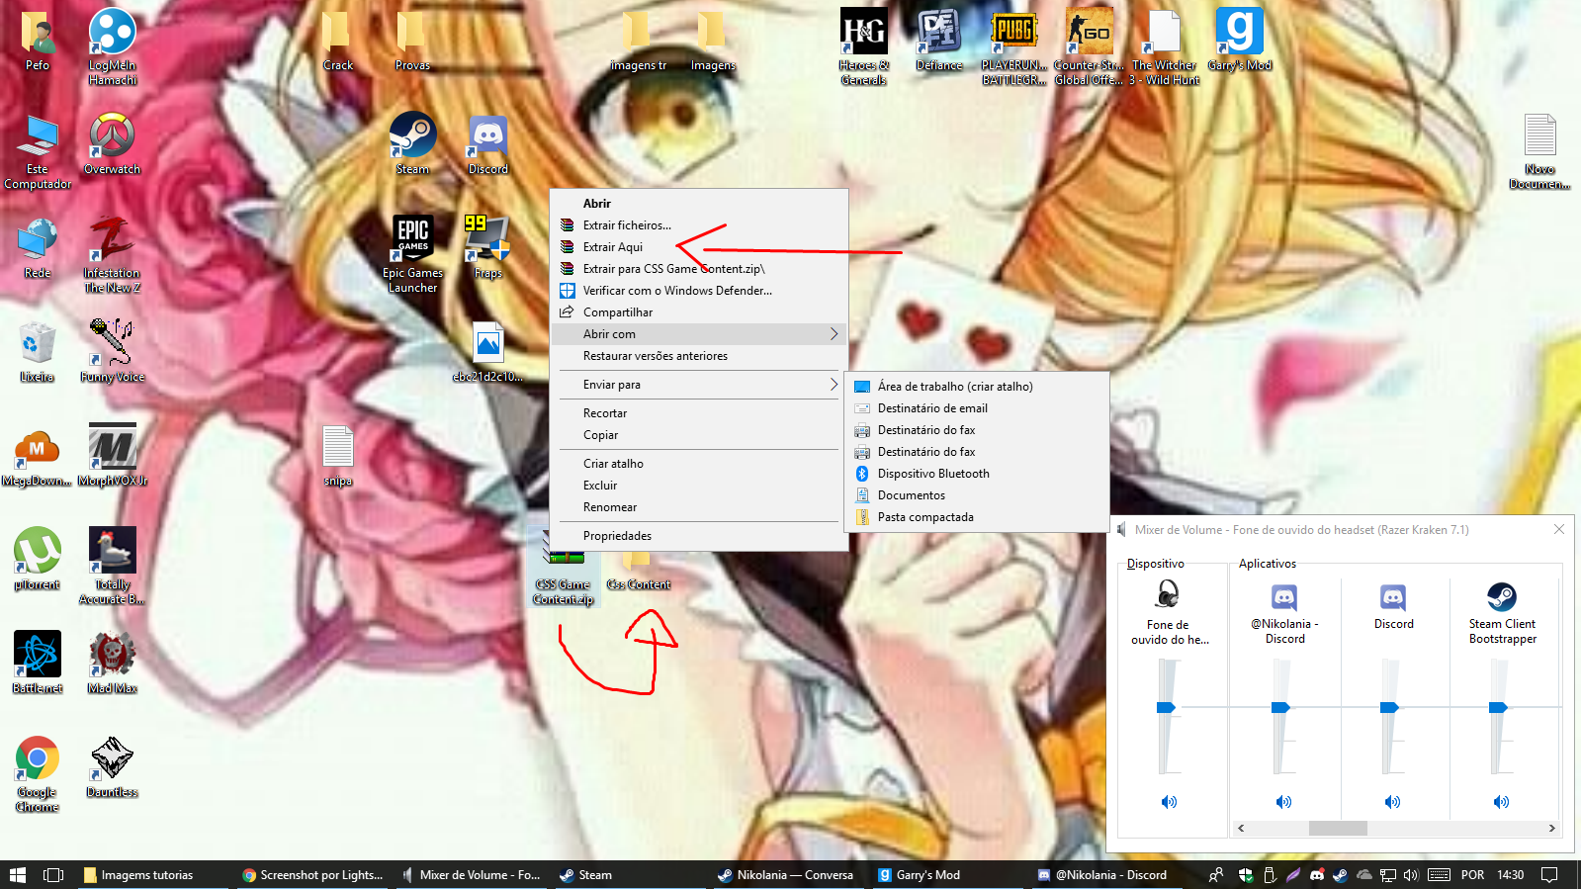Mute Steam Client Bootstrapper volume
Viewport: 1581px width, 889px height.
(x=1501, y=802)
